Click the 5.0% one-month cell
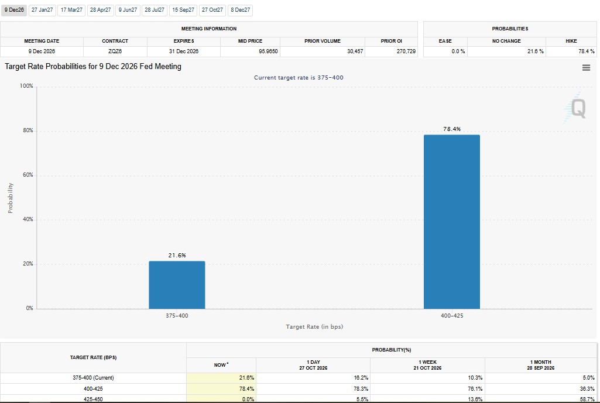The height and width of the screenshot is (403, 600). coord(541,378)
